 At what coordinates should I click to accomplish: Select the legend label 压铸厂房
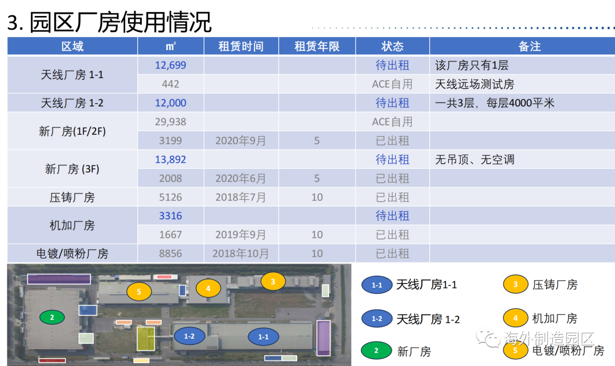[555, 285]
